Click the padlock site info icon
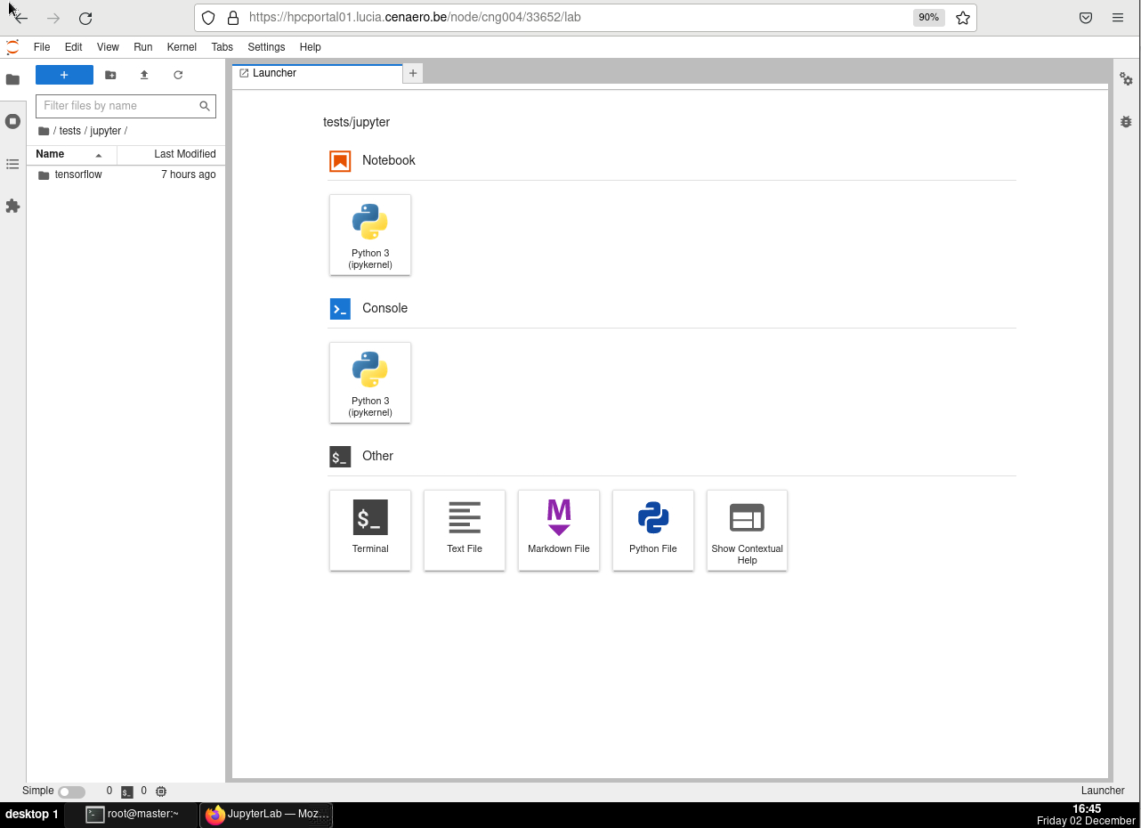This screenshot has height=828, width=1141. coord(233,18)
